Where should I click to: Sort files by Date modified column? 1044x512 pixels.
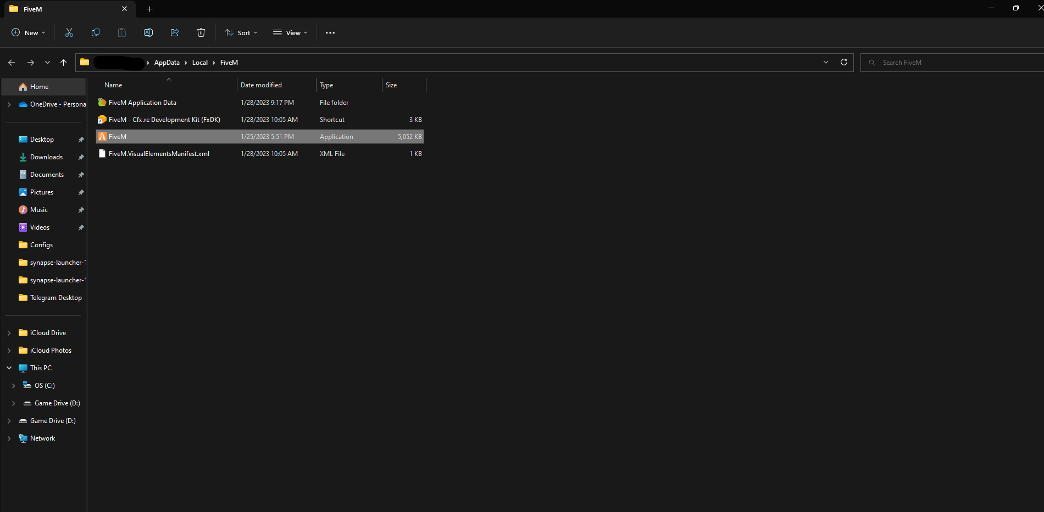tap(262, 85)
